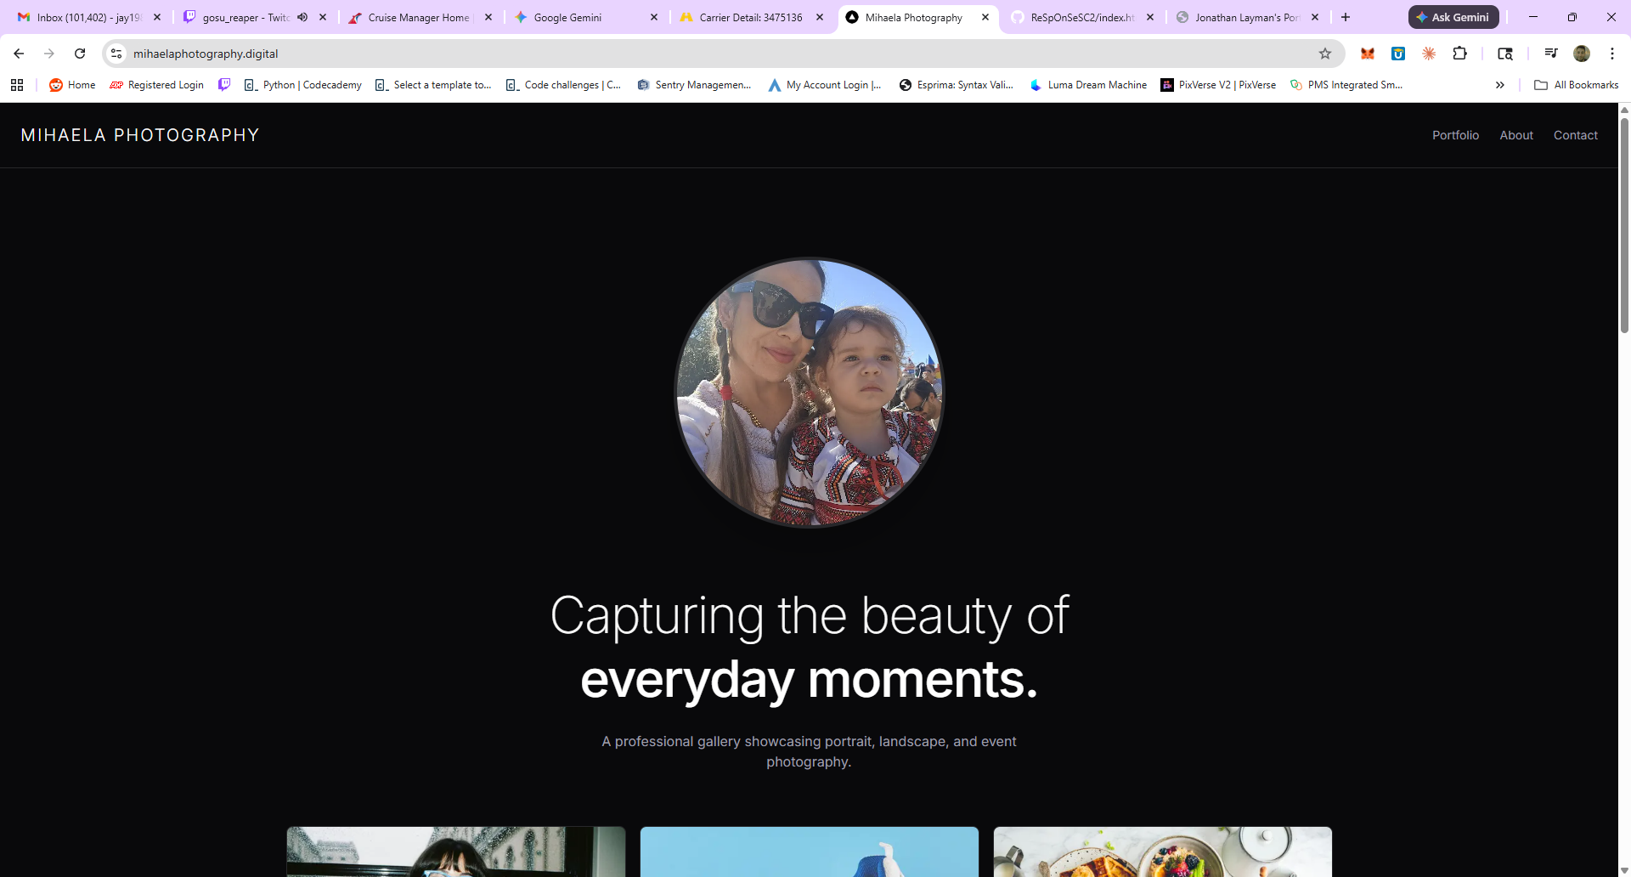Screen dimensions: 1631x877
Task: Open the PMS Integrated bookmark
Action: (x=1346, y=85)
